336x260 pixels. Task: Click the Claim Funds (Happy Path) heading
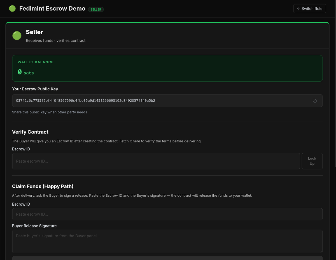tap(43, 186)
